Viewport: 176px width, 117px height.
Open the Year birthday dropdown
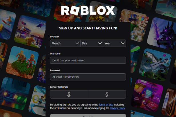coord(114,43)
